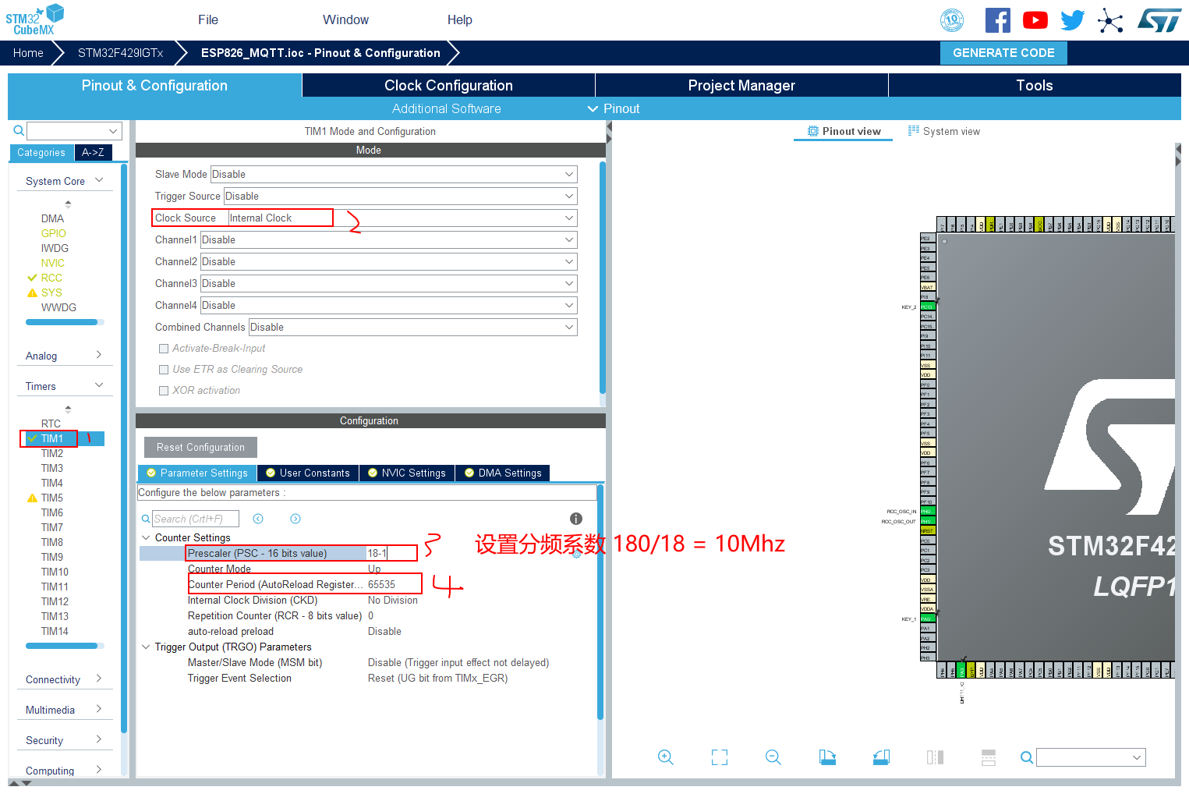
Task: Switch to System view
Action: click(x=944, y=131)
